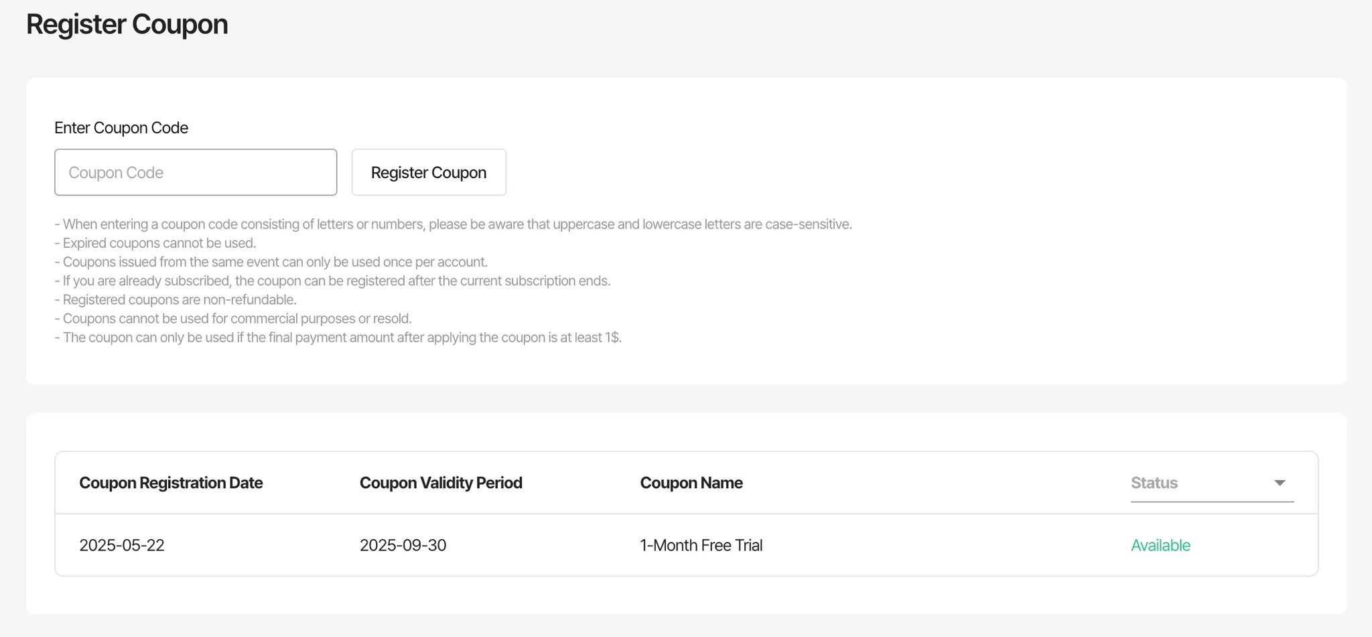Click the green Available status text
The image size is (1372, 637).
pyautogui.click(x=1160, y=545)
